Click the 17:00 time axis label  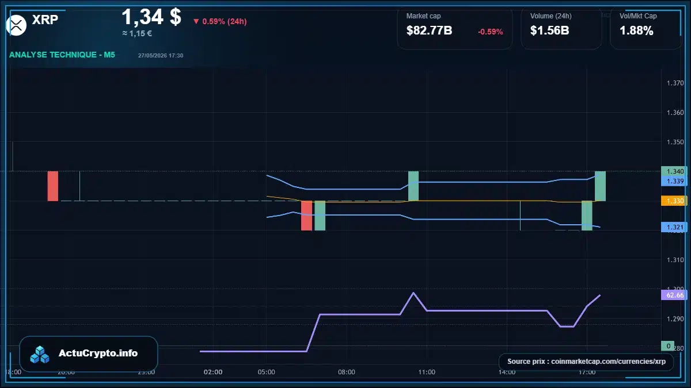(x=587, y=372)
